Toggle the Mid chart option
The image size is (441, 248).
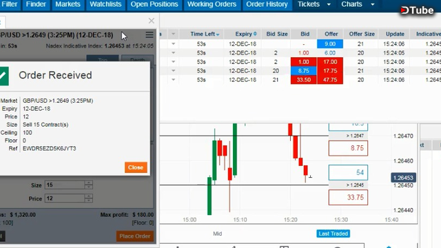coord(218,234)
